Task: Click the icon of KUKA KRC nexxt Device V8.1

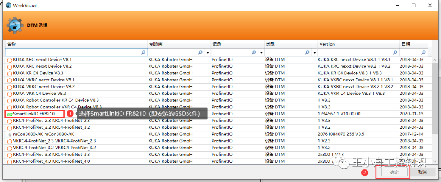Action: pyautogui.click(x=9, y=60)
